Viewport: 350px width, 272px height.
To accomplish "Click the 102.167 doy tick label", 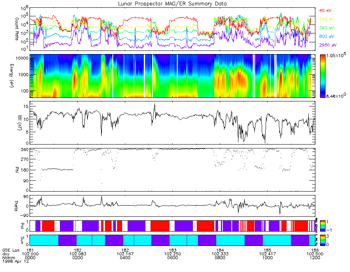I will point(125,254).
